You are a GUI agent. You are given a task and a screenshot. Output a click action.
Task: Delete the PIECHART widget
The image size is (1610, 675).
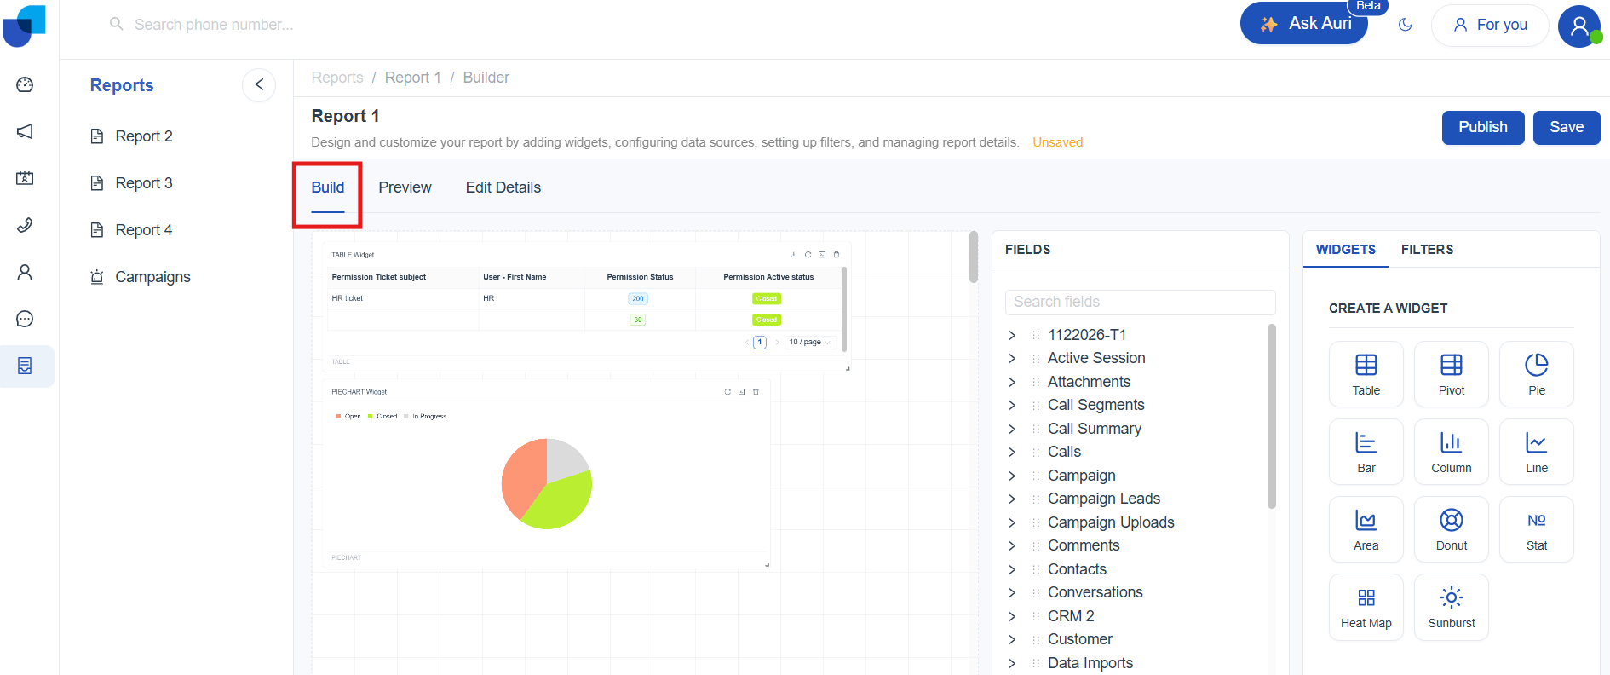[x=756, y=392]
